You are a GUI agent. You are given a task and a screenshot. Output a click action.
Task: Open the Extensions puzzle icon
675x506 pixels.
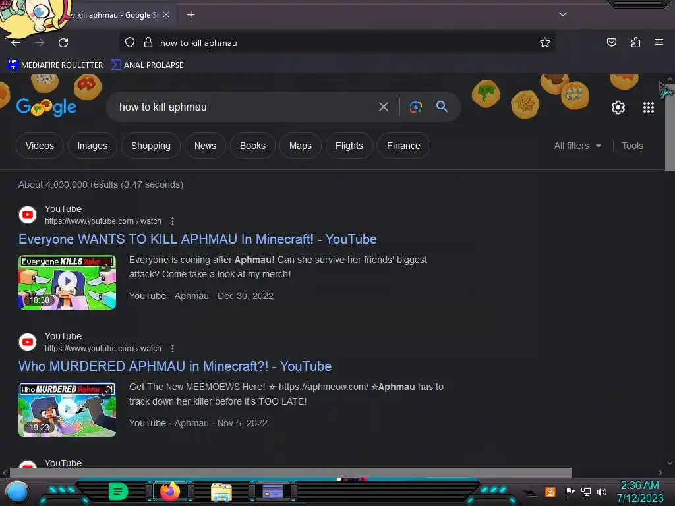click(635, 42)
